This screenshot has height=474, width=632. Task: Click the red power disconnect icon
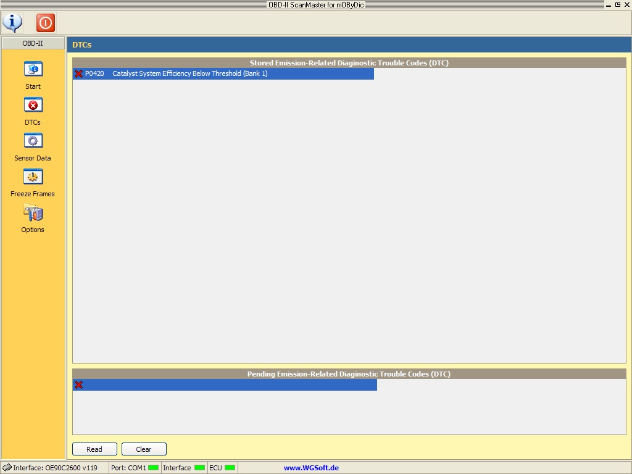click(46, 23)
